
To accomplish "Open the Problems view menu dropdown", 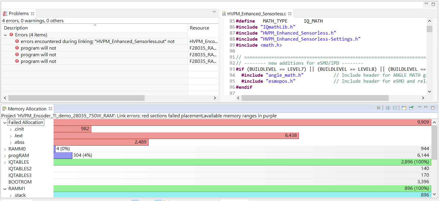I will click(x=214, y=12).
